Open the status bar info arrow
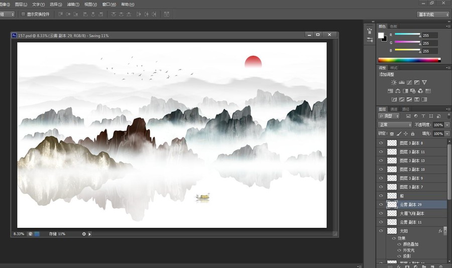Image resolution: width=452 pixels, height=268 pixels. click(90, 234)
